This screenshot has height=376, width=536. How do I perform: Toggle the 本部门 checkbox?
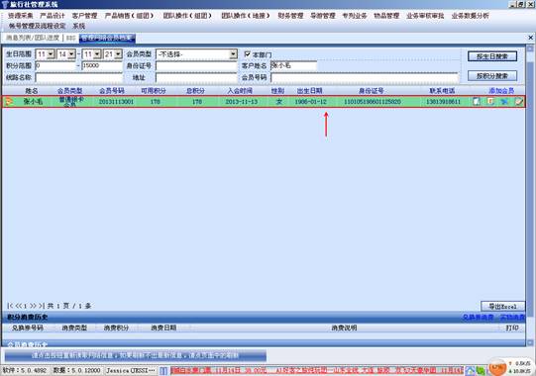coord(248,54)
